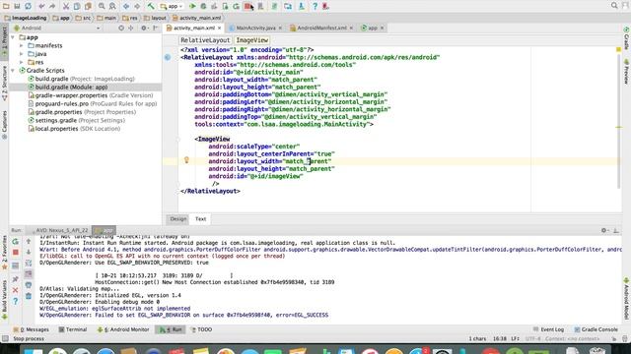Select settings.gradle file
631x354 pixels.
pyautogui.click(x=77, y=120)
